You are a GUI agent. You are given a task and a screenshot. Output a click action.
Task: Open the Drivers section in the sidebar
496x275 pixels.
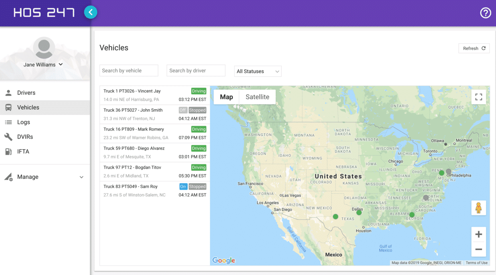coord(9,92)
